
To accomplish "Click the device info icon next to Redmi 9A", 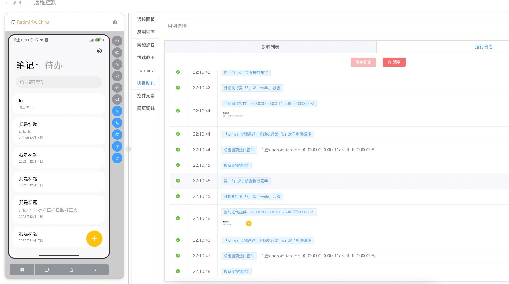I will [x=115, y=22].
